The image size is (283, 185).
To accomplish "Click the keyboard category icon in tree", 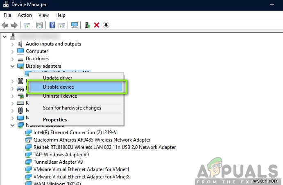I will pos(20,103).
